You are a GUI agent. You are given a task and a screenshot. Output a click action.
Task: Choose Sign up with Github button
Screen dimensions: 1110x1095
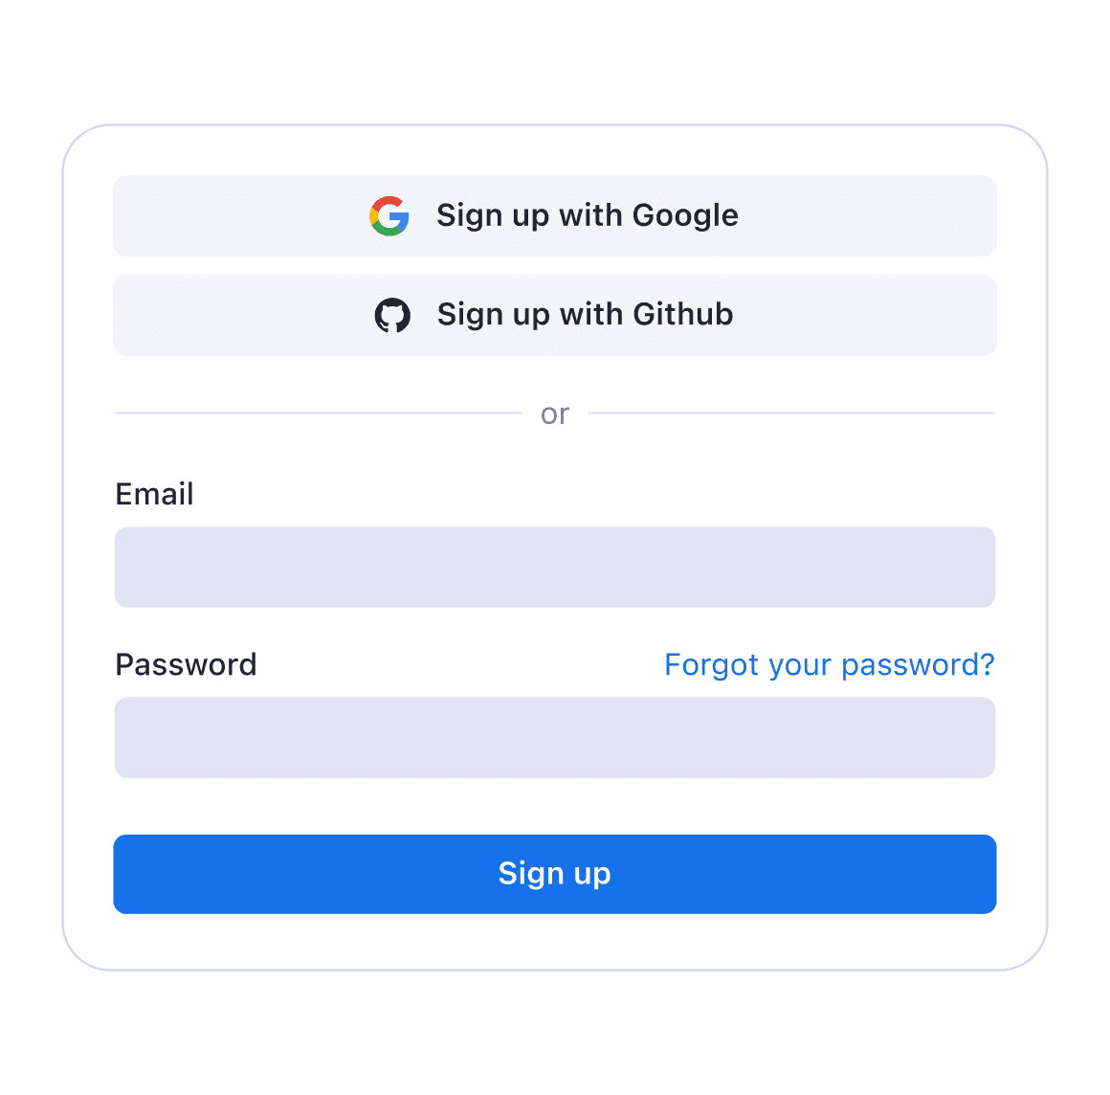click(555, 315)
